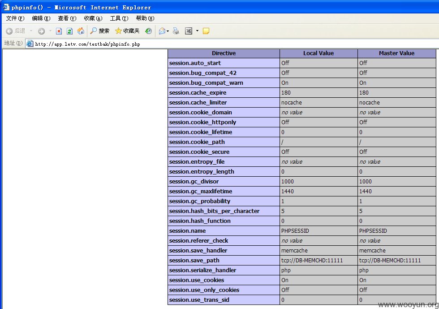The height and width of the screenshot is (309, 439).
Task: Open the 帮助(H) menu
Action: click(x=145, y=18)
